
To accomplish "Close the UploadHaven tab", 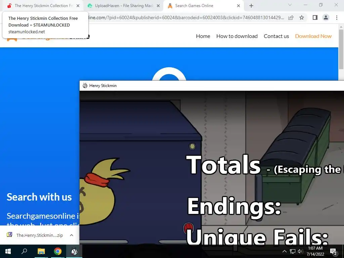I will [x=158, y=6].
